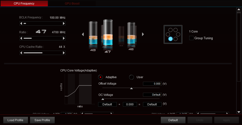Click the Offset Voltage slider handle
This screenshot has height=125, width=242.
[131, 88]
